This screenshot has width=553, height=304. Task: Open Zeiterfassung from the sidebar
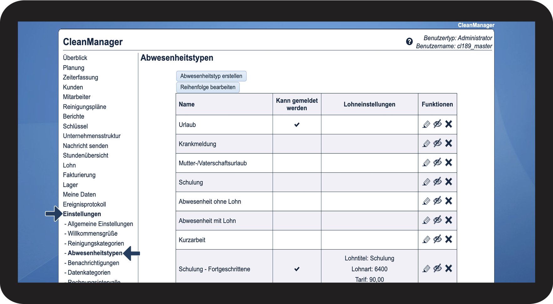80,77
